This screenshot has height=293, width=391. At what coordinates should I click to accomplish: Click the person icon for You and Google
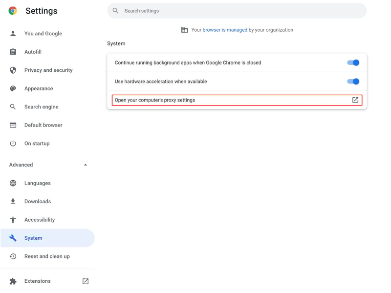(x=13, y=34)
